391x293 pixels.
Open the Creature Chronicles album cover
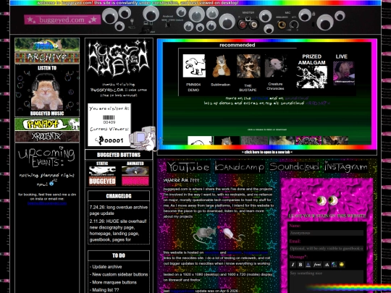click(275, 67)
